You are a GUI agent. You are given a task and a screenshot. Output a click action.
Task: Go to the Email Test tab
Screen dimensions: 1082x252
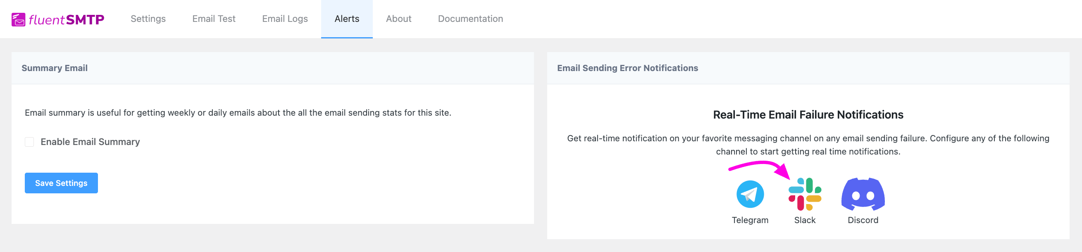214,19
